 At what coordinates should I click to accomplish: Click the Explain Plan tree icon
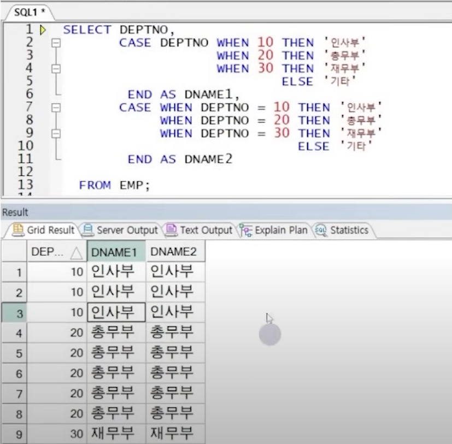[245, 230]
